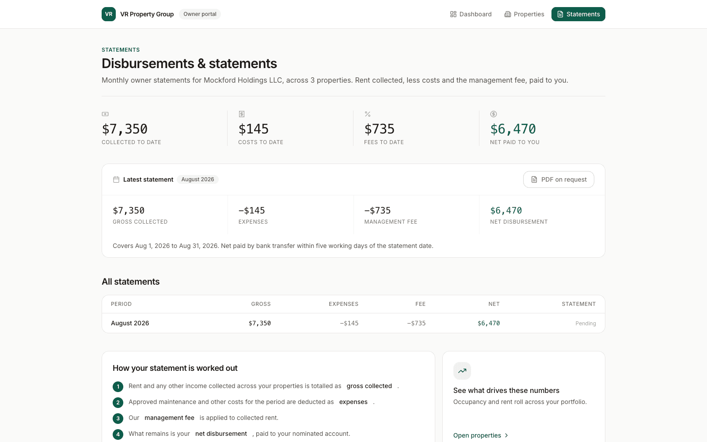Click the VR Property Group brand name

(147, 14)
